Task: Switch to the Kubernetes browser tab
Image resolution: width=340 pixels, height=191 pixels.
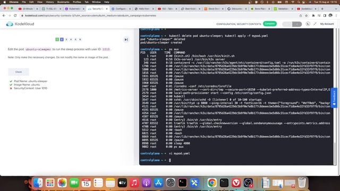Action: [x=75, y=8]
